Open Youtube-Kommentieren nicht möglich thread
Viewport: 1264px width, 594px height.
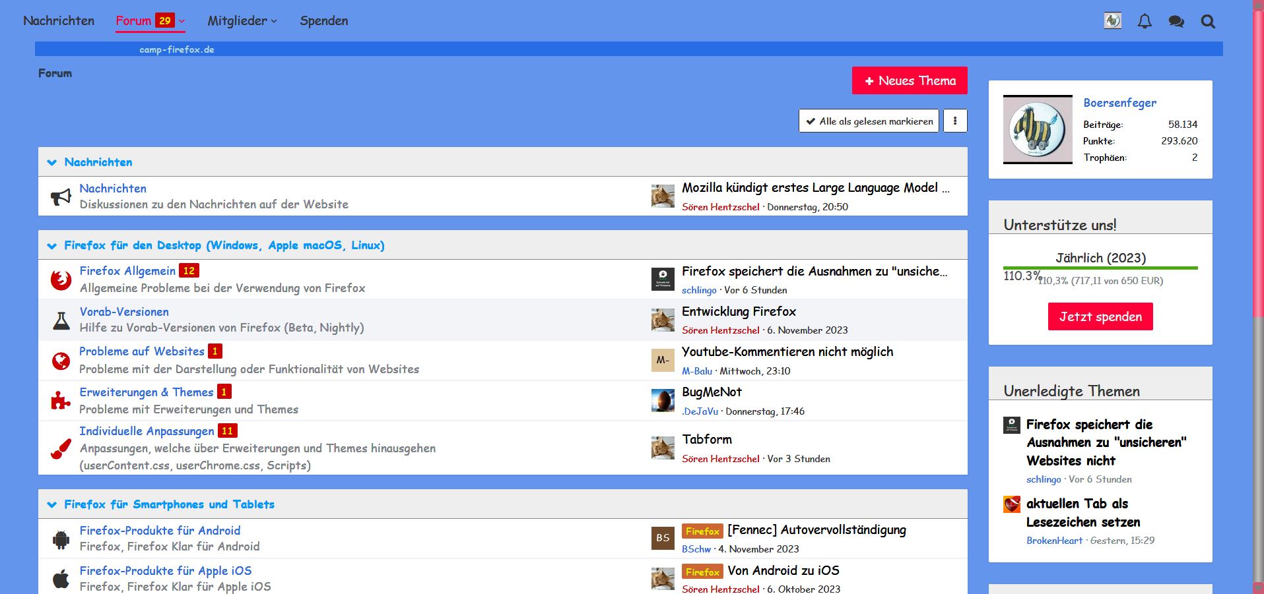[787, 351]
